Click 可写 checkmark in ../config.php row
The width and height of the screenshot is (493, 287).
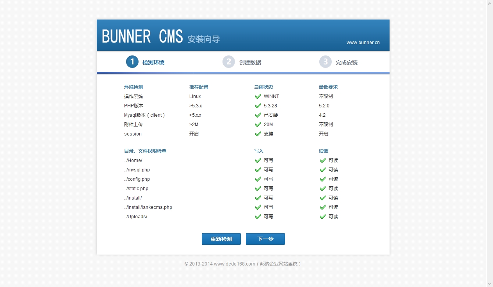point(258,179)
